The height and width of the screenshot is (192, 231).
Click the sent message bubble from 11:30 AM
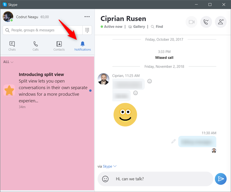[x=197, y=142]
